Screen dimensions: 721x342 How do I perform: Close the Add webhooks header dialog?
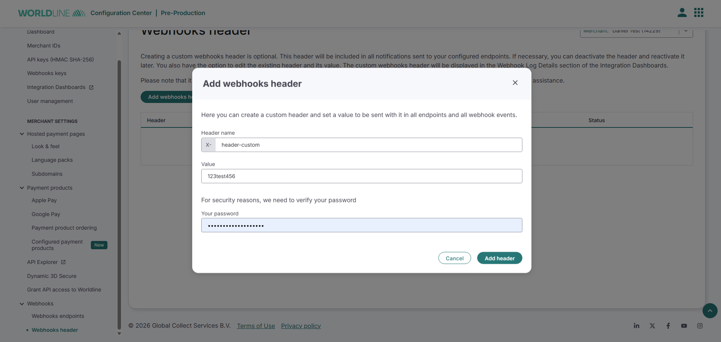(515, 83)
